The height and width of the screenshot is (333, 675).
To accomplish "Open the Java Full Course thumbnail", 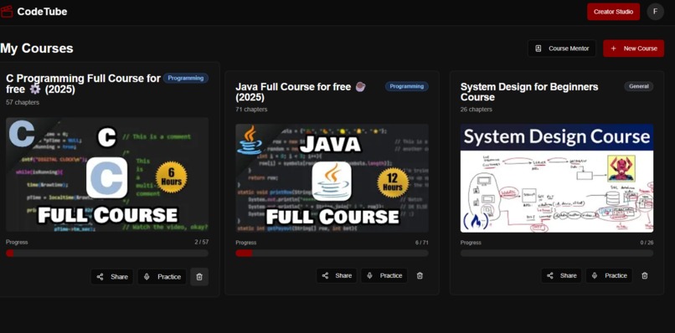I will pyautogui.click(x=332, y=178).
